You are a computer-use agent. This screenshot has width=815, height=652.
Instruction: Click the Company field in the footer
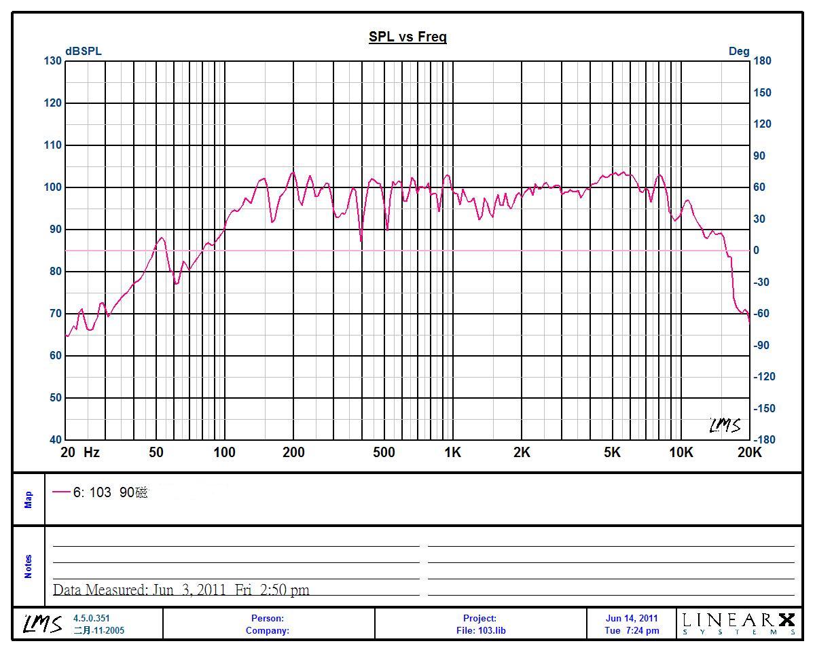268,630
